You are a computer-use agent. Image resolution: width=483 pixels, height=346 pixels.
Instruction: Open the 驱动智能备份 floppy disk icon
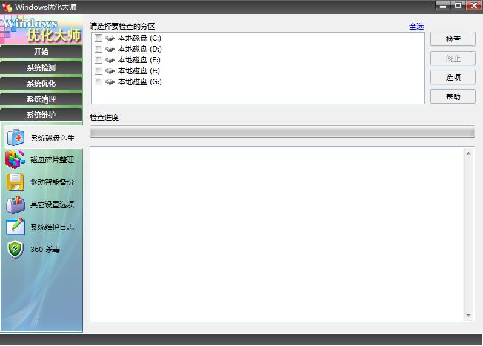pos(15,182)
